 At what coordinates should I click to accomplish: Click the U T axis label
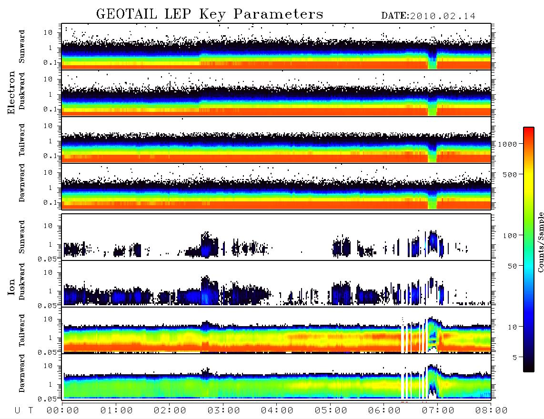tap(24, 410)
